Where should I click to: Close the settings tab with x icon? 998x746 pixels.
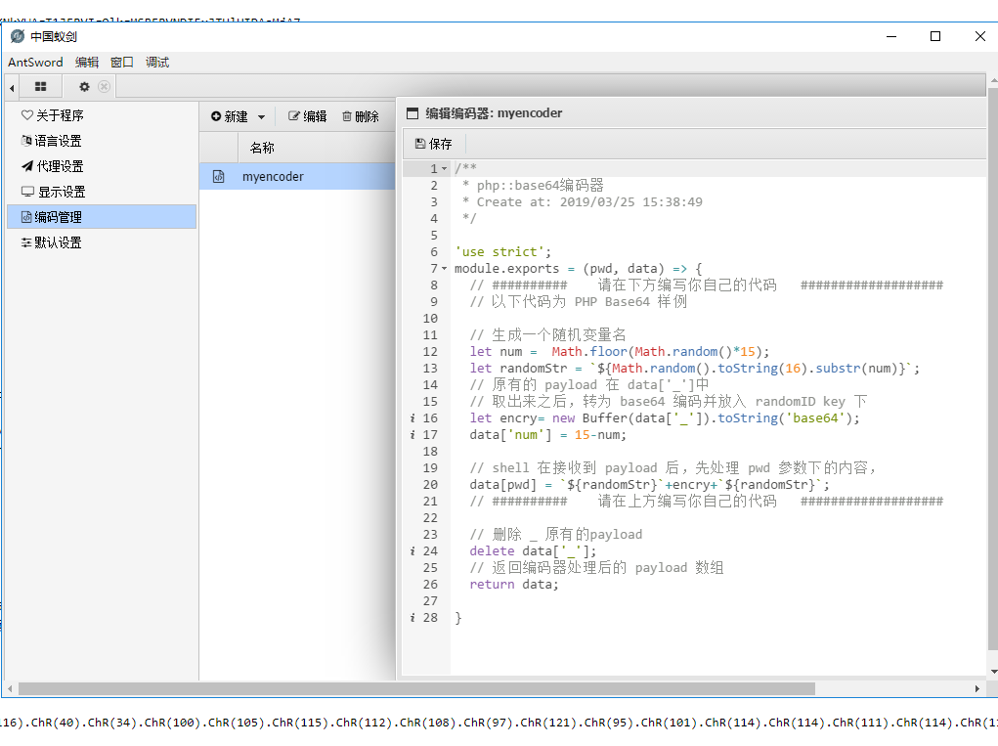pyautogui.click(x=105, y=87)
